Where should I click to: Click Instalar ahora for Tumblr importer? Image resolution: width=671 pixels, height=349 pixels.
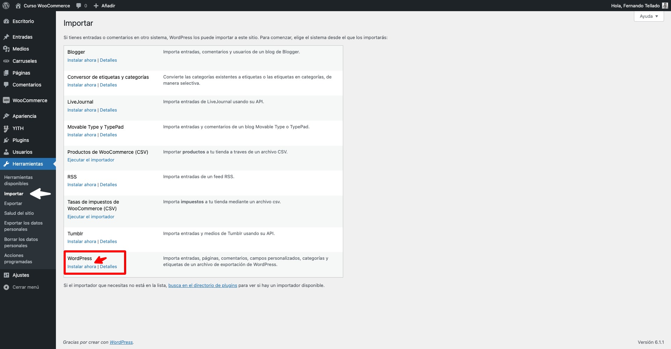[x=82, y=242]
